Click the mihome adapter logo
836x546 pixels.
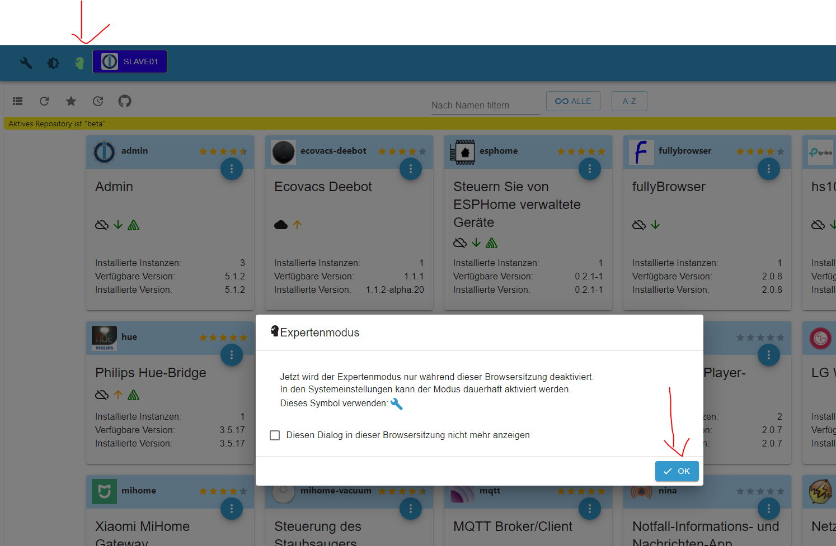coord(104,492)
